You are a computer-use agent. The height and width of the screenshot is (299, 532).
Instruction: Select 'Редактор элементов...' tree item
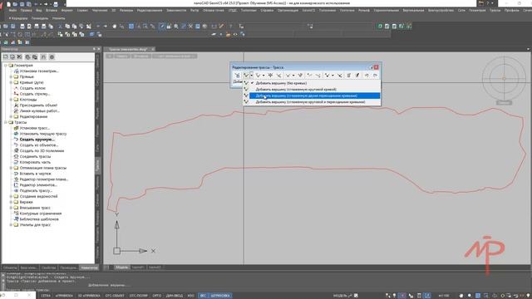pos(38,185)
